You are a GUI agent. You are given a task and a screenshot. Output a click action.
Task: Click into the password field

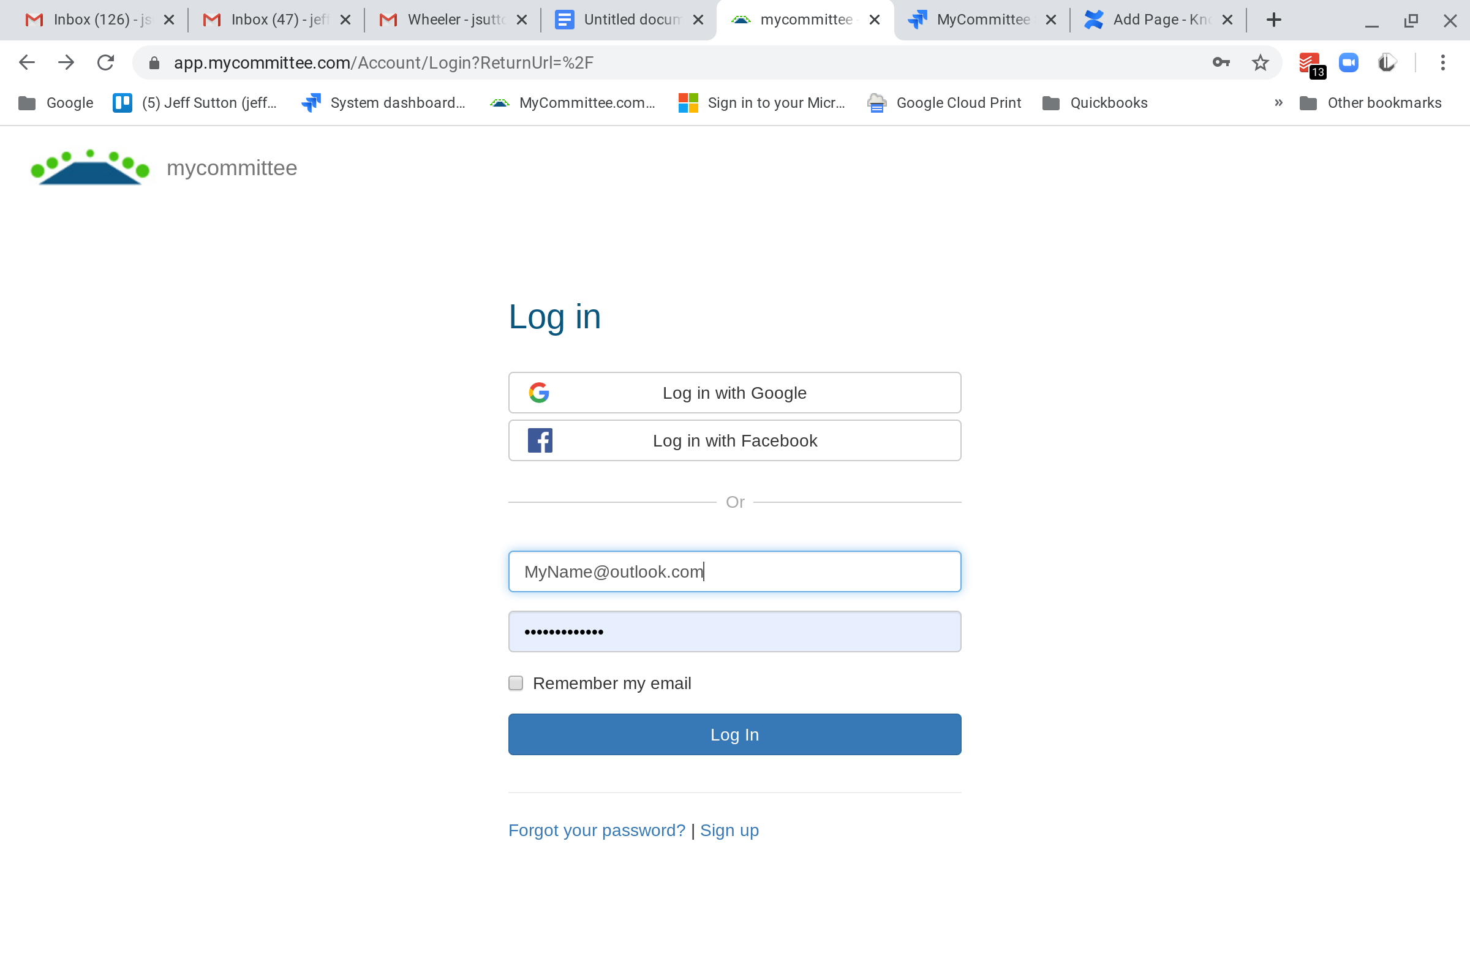(x=734, y=631)
